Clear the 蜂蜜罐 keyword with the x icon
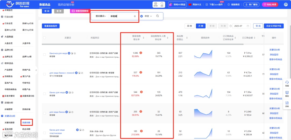Image resolution: width=291 pixels, height=140 pixels. (x=135, y=16)
